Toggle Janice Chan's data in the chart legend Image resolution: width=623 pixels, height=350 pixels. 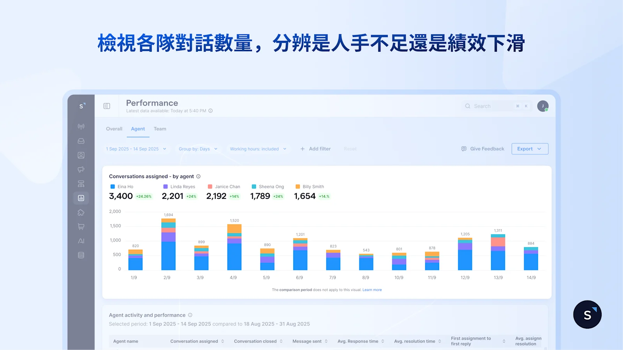pos(224,186)
